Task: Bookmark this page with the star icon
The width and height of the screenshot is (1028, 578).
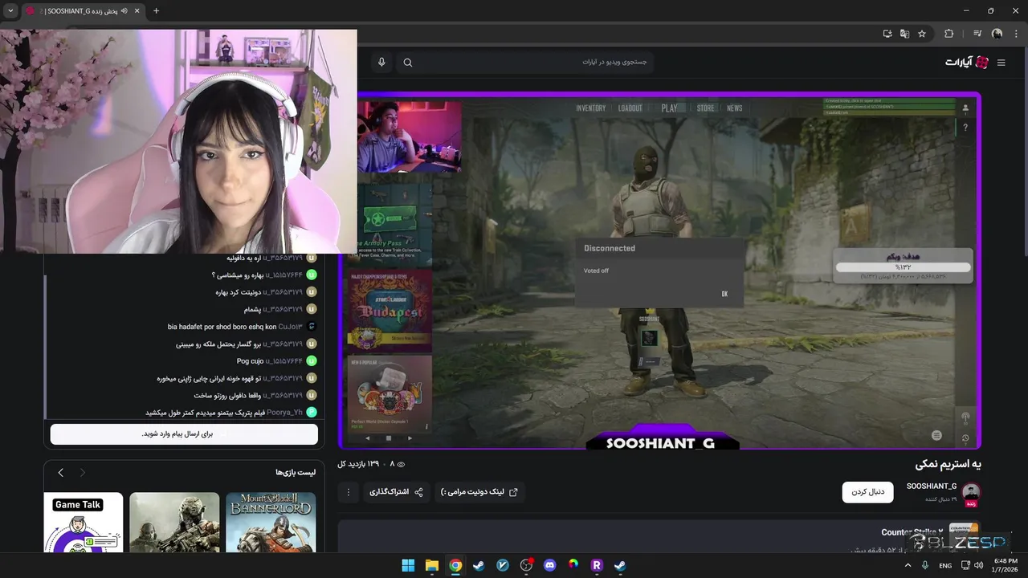Action: pyautogui.click(x=922, y=34)
